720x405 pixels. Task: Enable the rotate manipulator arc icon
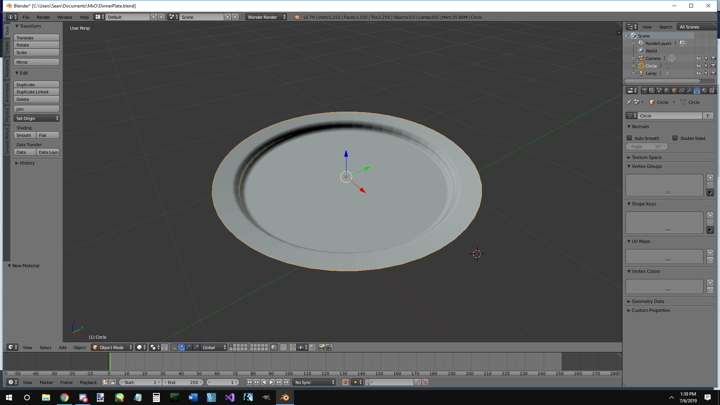pos(189,347)
